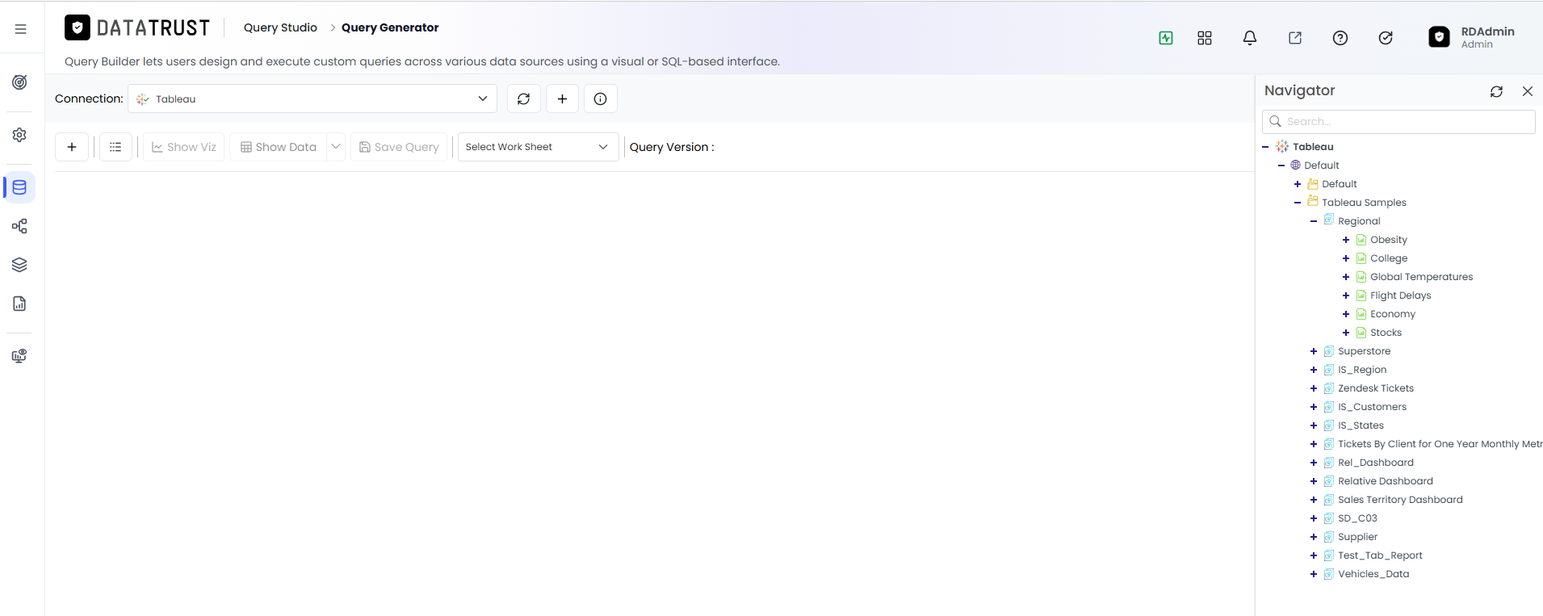Expand the Flight Delays sheet
Screen dimensions: 1543x616
pyautogui.click(x=1346, y=295)
